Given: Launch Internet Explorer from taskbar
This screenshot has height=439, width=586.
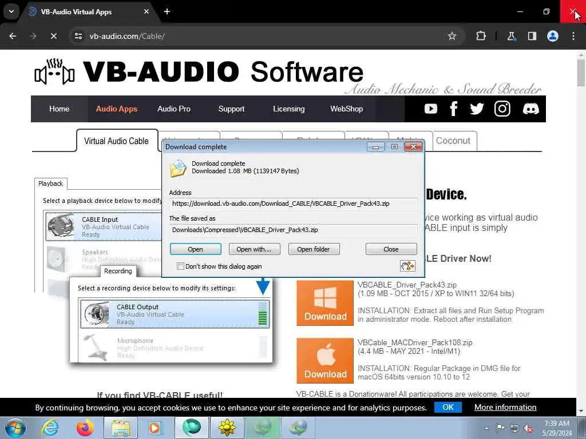Looking at the screenshot, I should 50,428.
